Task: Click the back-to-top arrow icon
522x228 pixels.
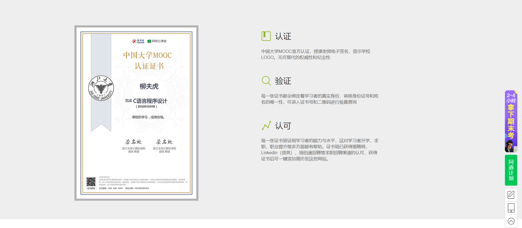Action: pyautogui.click(x=511, y=221)
